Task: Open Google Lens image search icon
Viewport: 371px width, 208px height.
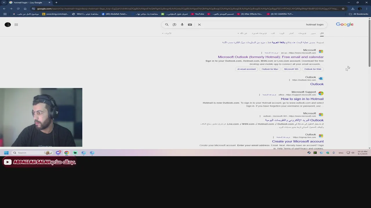Action: coord(174,25)
